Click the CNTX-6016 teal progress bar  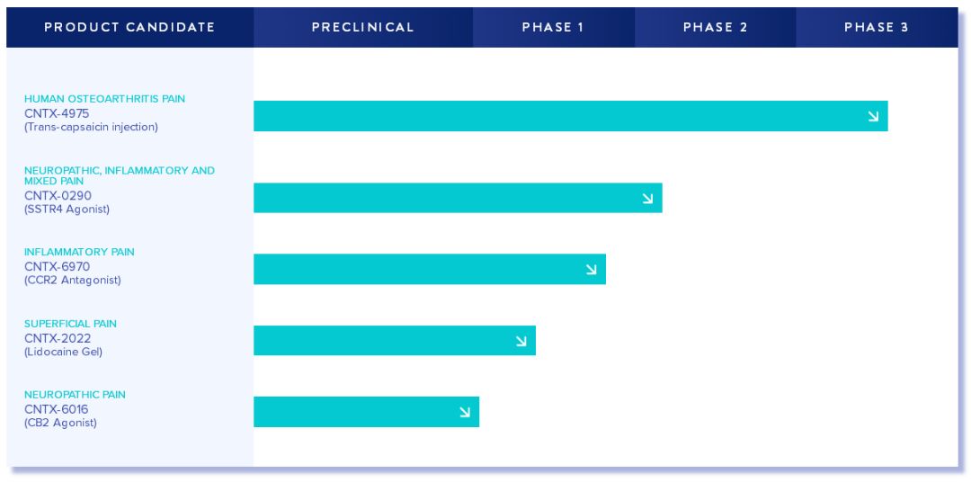(367, 412)
